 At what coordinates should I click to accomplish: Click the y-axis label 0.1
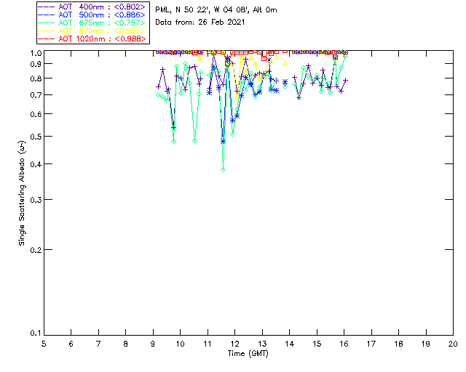click(x=36, y=333)
